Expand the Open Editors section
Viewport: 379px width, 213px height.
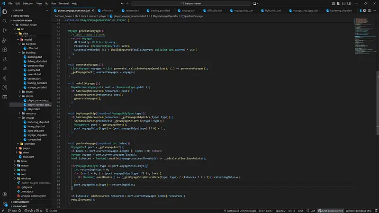22,16
